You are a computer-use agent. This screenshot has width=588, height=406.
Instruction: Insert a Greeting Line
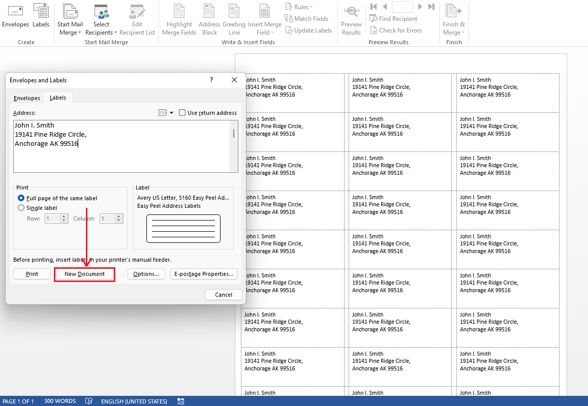(x=233, y=18)
